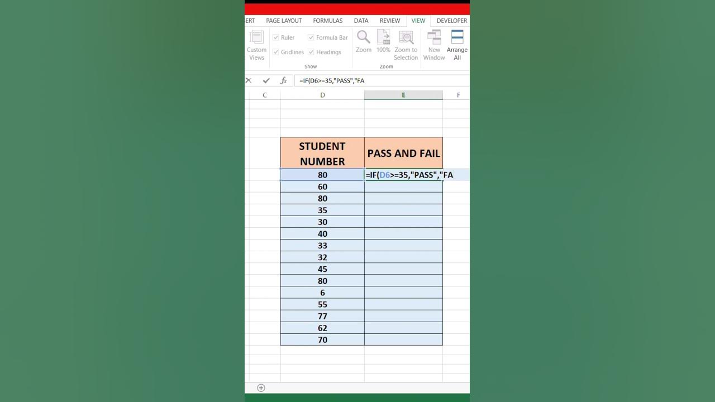
Task: Click the empty result cell beside 70
Action: coord(403,339)
